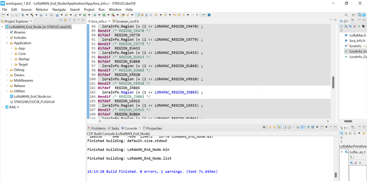This screenshot has height=181, width=367.
Task: Click the hammer Build icon in toolbar
Action: pyautogui.click(x=32, y=15)
